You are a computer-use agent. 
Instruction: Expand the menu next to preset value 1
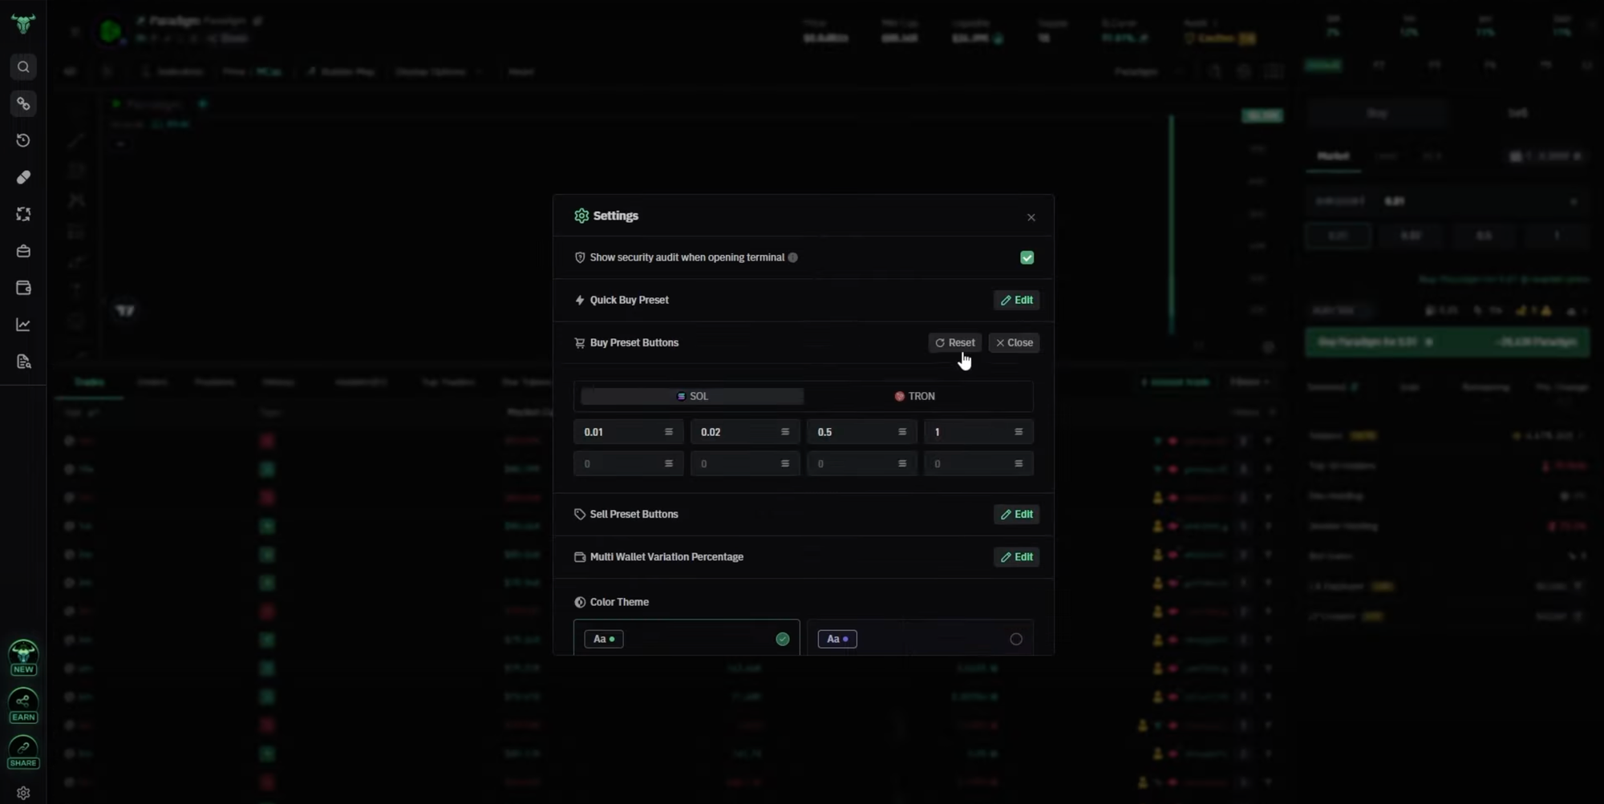(x=1019, y=431)
